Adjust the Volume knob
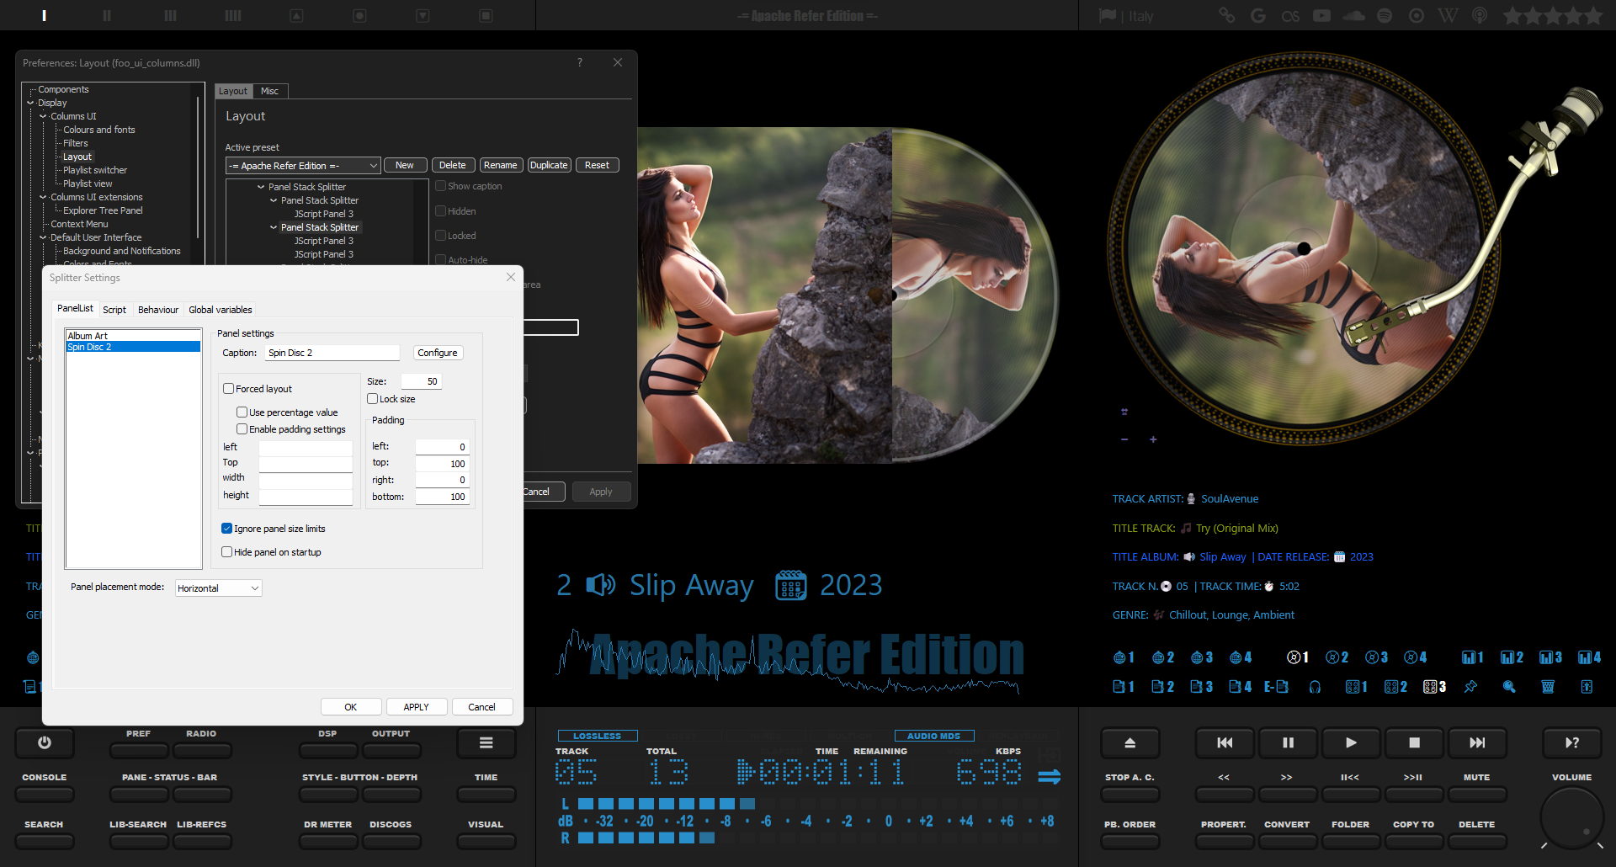The height and width of the screenshot is (867, 1616). click(x=1571, y=818)
